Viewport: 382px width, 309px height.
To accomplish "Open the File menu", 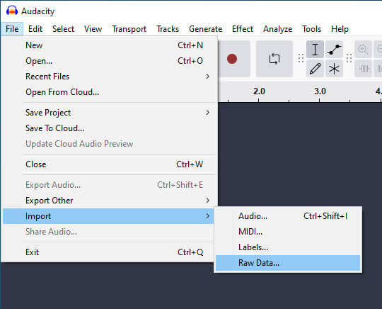I will (x=12, y=29).
